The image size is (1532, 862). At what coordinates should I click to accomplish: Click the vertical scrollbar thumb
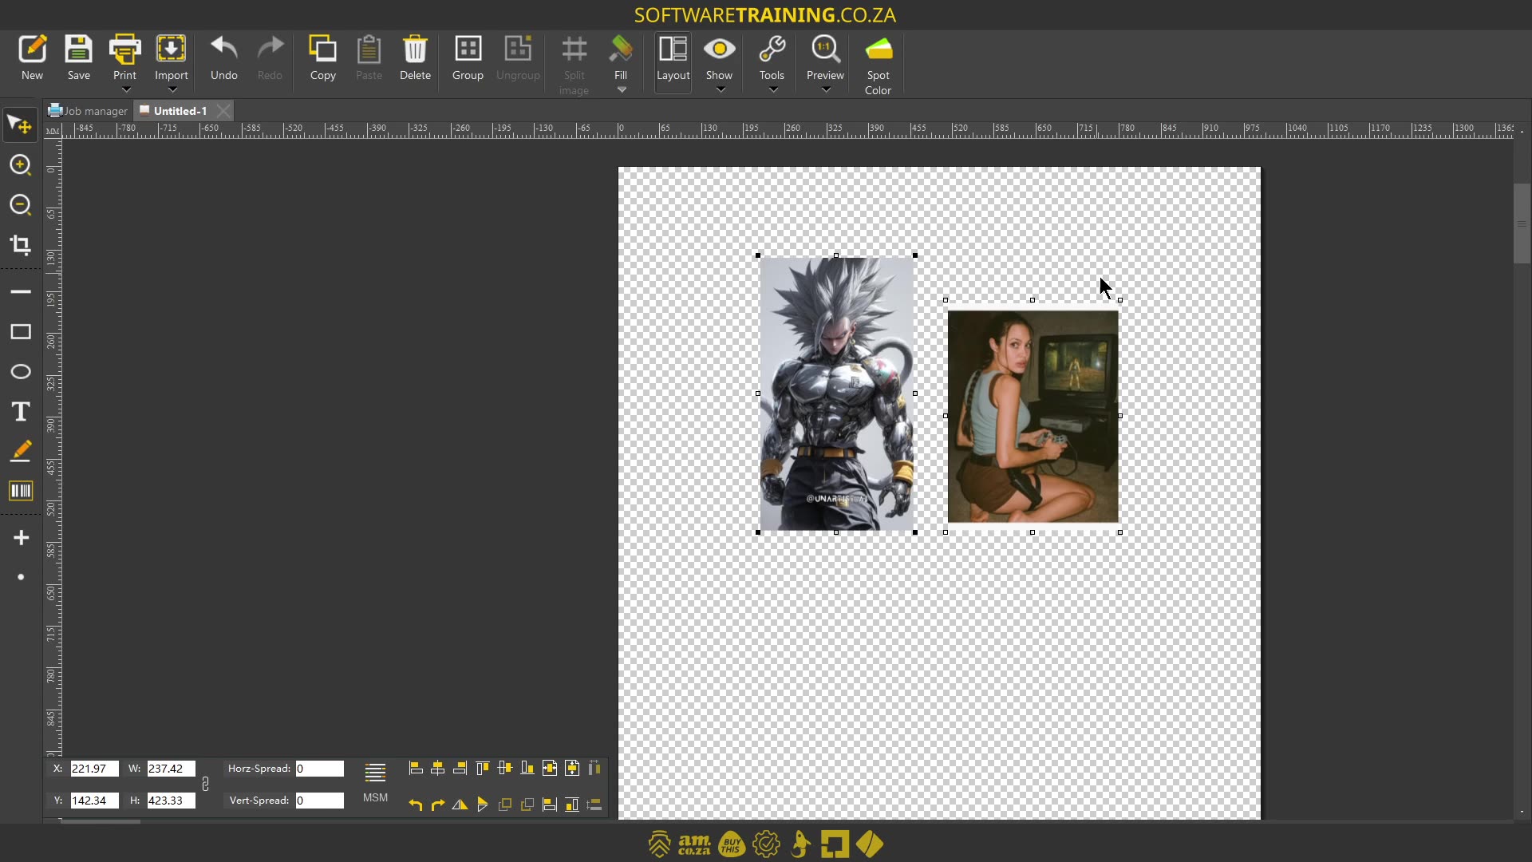coord(1522,223)
